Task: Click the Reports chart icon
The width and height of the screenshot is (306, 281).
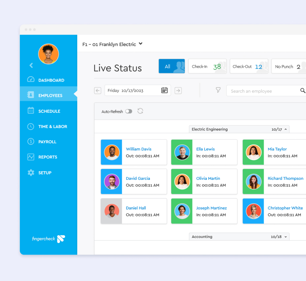Action: point(31,157)
